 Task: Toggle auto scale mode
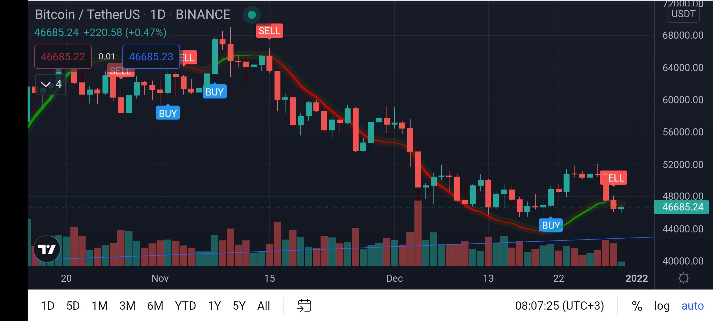(693, 306)
